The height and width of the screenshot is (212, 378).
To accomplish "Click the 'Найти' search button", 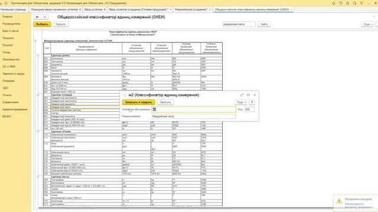I will (264, 24).
